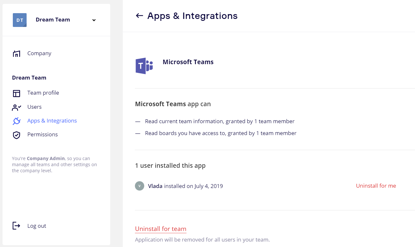
Task: Select the Permissions menu label
Action: 42,134
